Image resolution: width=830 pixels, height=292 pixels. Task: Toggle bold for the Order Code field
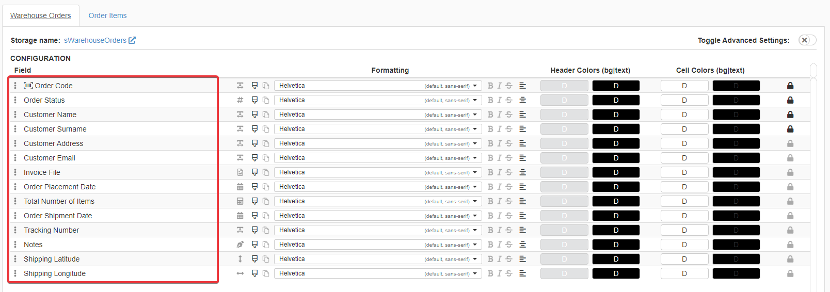pos(490,86)
